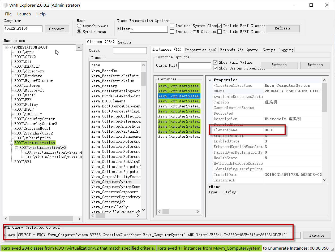Click the Quick class search field
The image size is (335, 252).
[x=130, y=50]
